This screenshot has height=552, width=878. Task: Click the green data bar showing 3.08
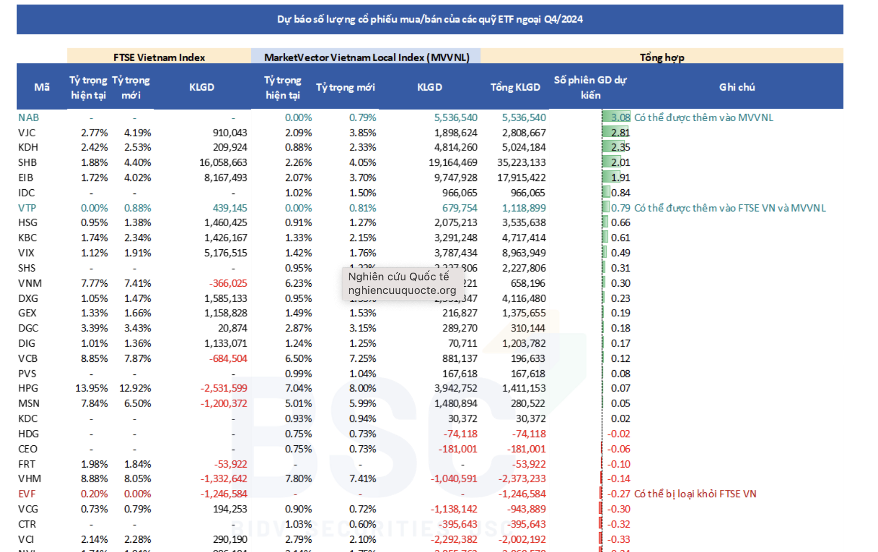pyautogui.click(x=617, y=117)
